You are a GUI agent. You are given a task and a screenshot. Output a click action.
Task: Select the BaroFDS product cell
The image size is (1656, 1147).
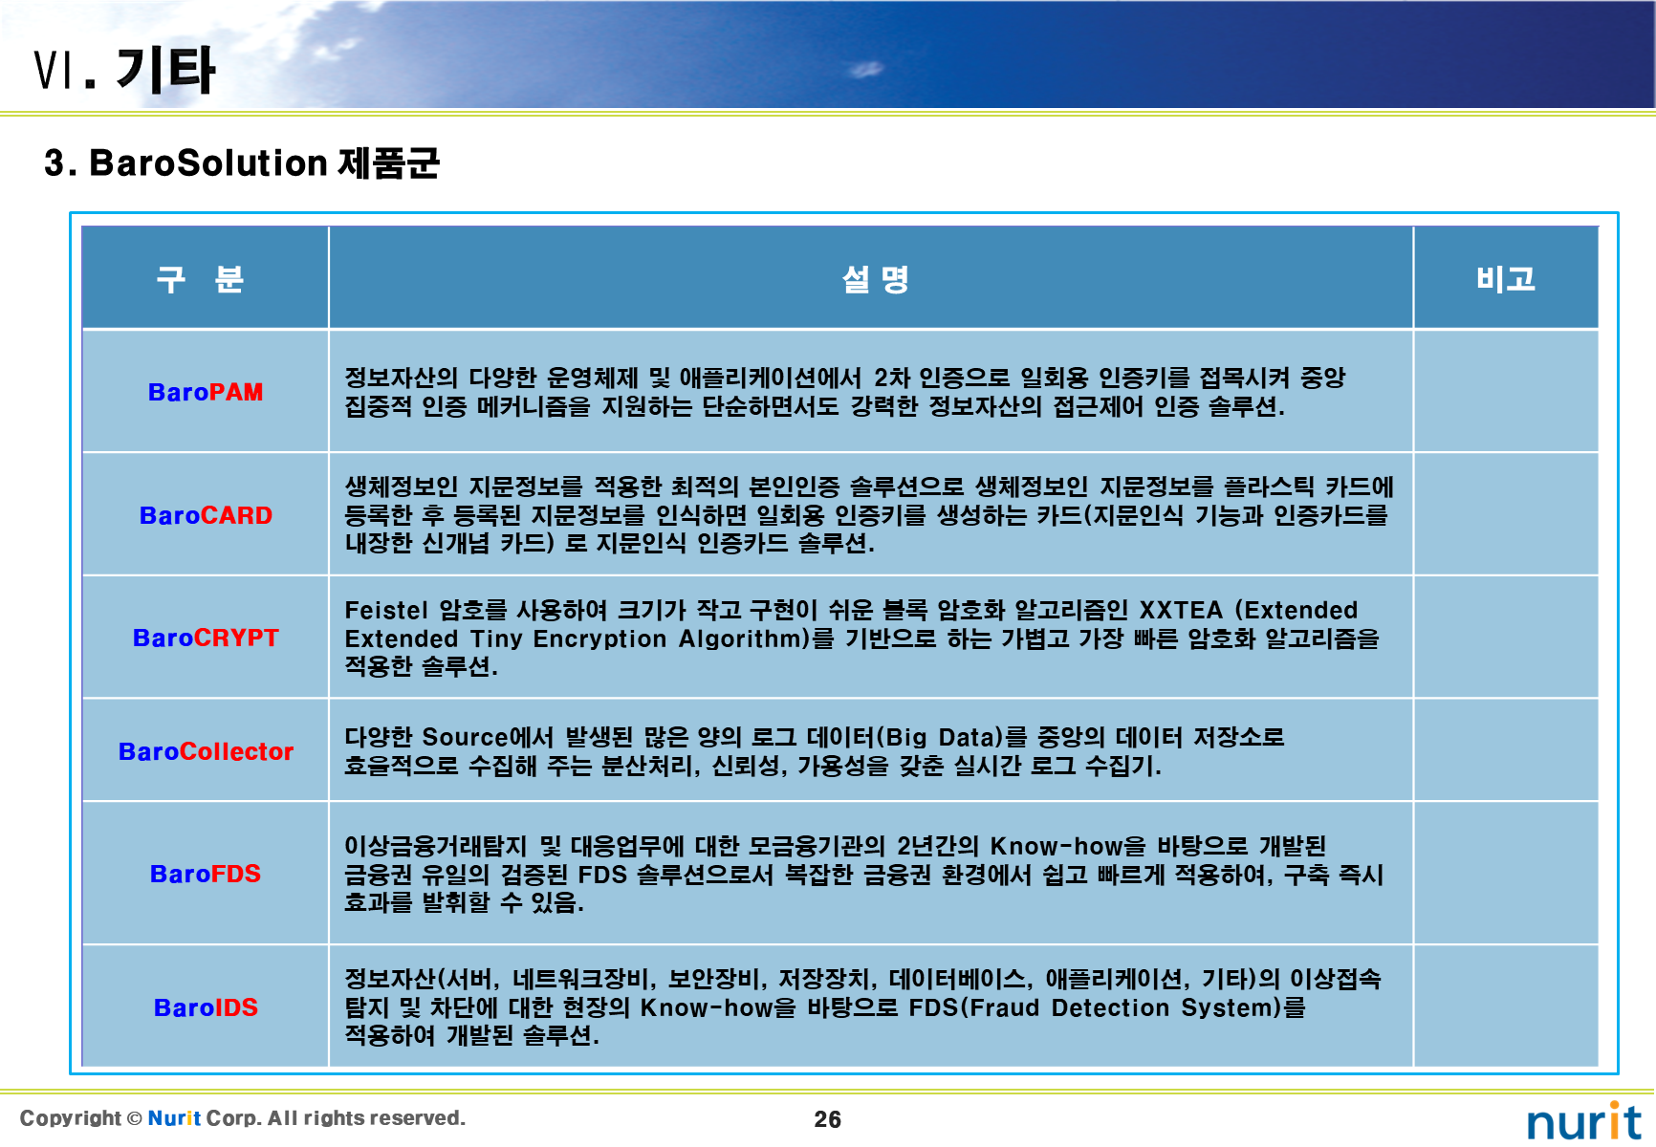[x=206, y=874]
